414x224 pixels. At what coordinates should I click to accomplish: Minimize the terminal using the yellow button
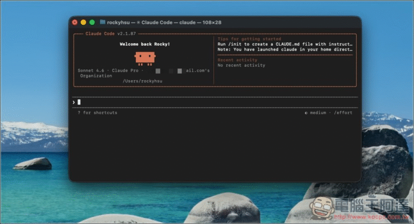[84, 23]
